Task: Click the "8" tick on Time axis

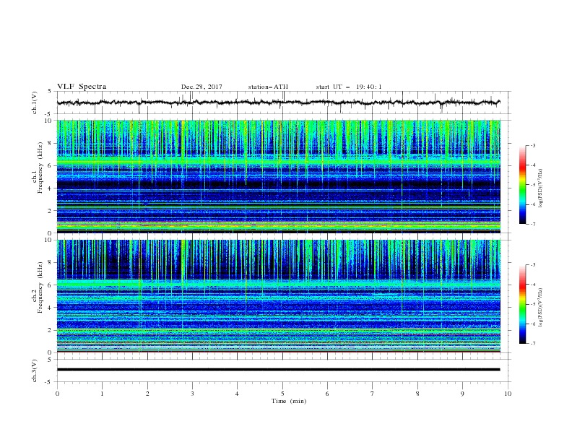Action: click(x=417, y=394)
